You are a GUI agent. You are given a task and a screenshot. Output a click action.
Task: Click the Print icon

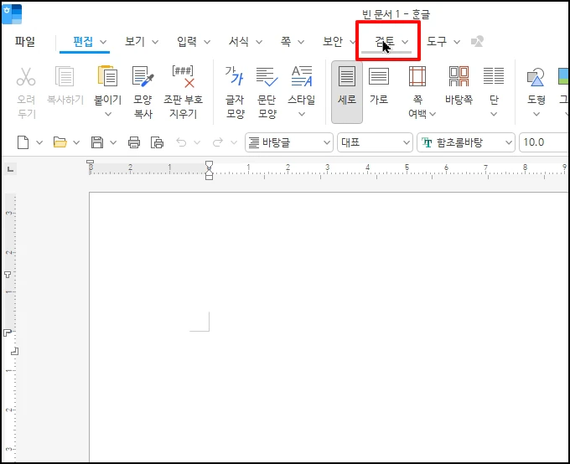point(134,142)
